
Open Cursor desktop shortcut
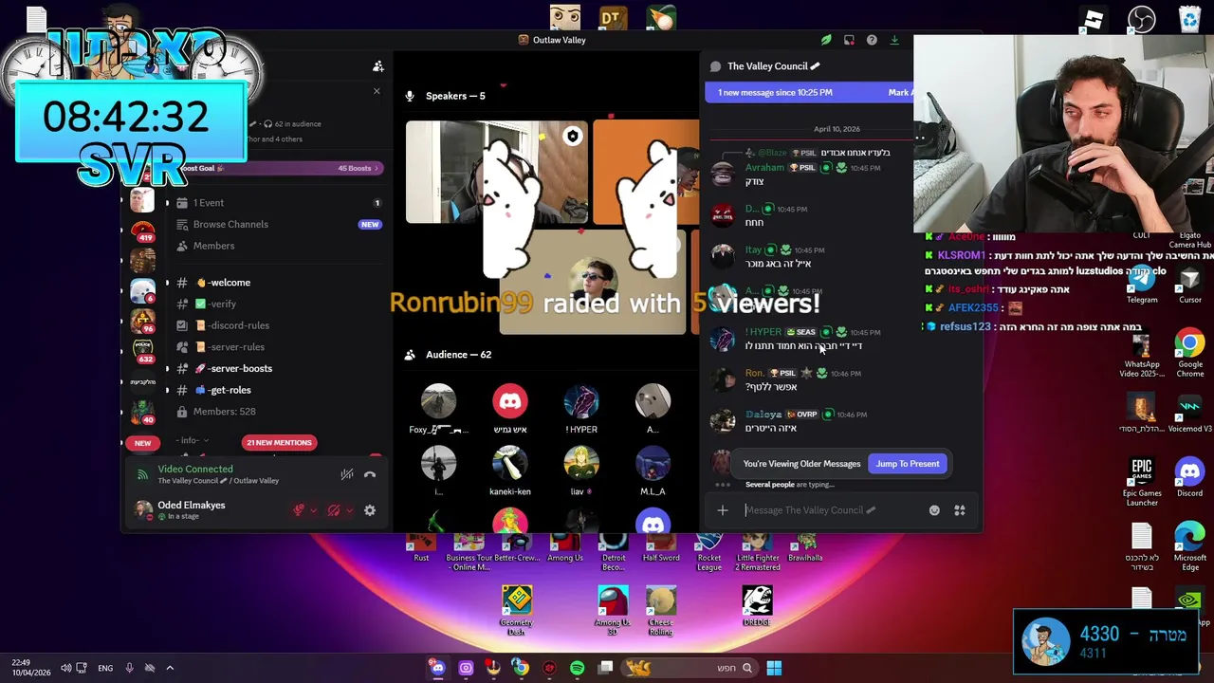(1190, 283)
